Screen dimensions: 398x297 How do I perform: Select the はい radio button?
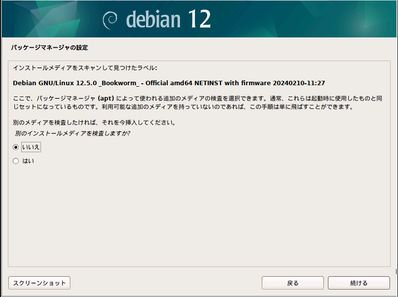click(x=16, y=161)
